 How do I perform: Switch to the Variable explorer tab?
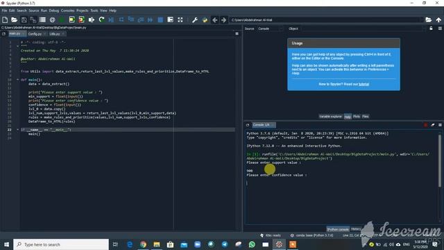(x=330, y=117)
